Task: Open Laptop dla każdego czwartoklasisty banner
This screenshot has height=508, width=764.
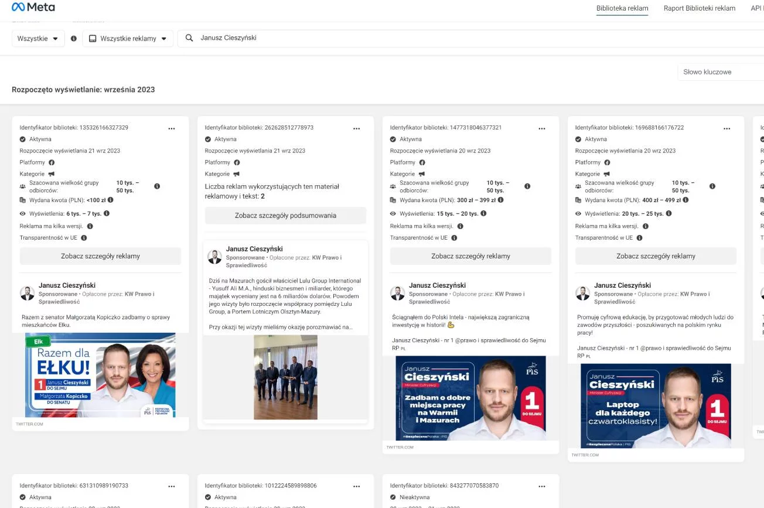Action: 656,406
